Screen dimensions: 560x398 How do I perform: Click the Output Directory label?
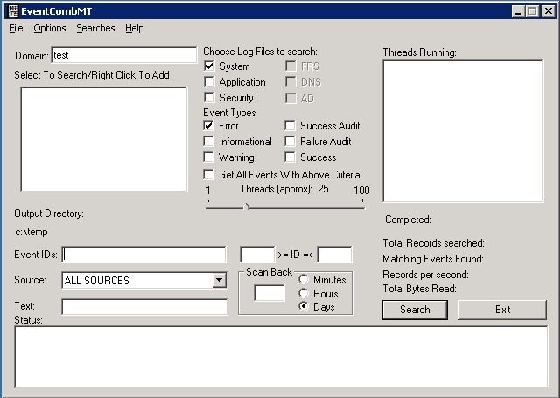[49, 213]
